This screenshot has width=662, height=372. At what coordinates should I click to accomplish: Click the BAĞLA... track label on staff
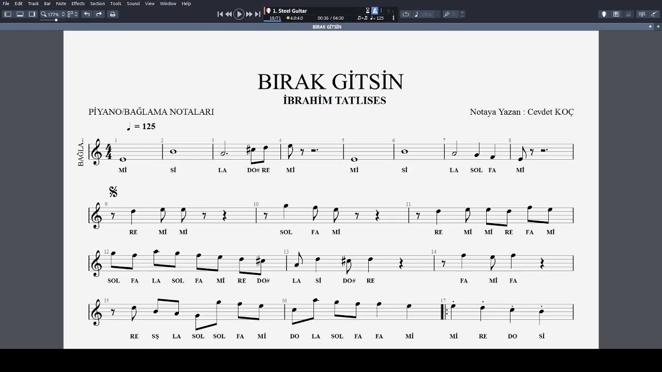pyautogui.click(x=81, y=152)
